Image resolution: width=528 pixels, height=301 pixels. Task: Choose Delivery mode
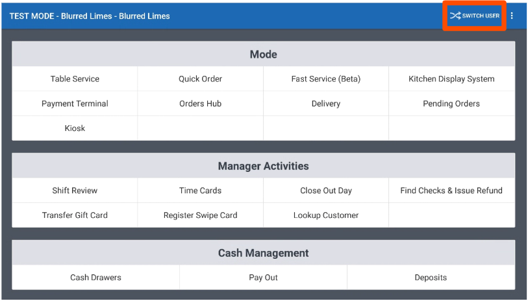tap(325, 104)
